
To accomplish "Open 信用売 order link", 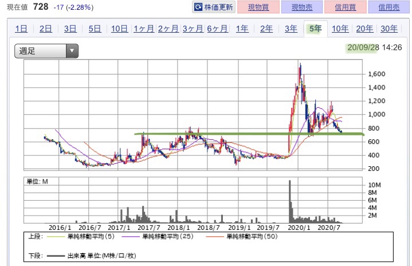I will coord(389,7).
